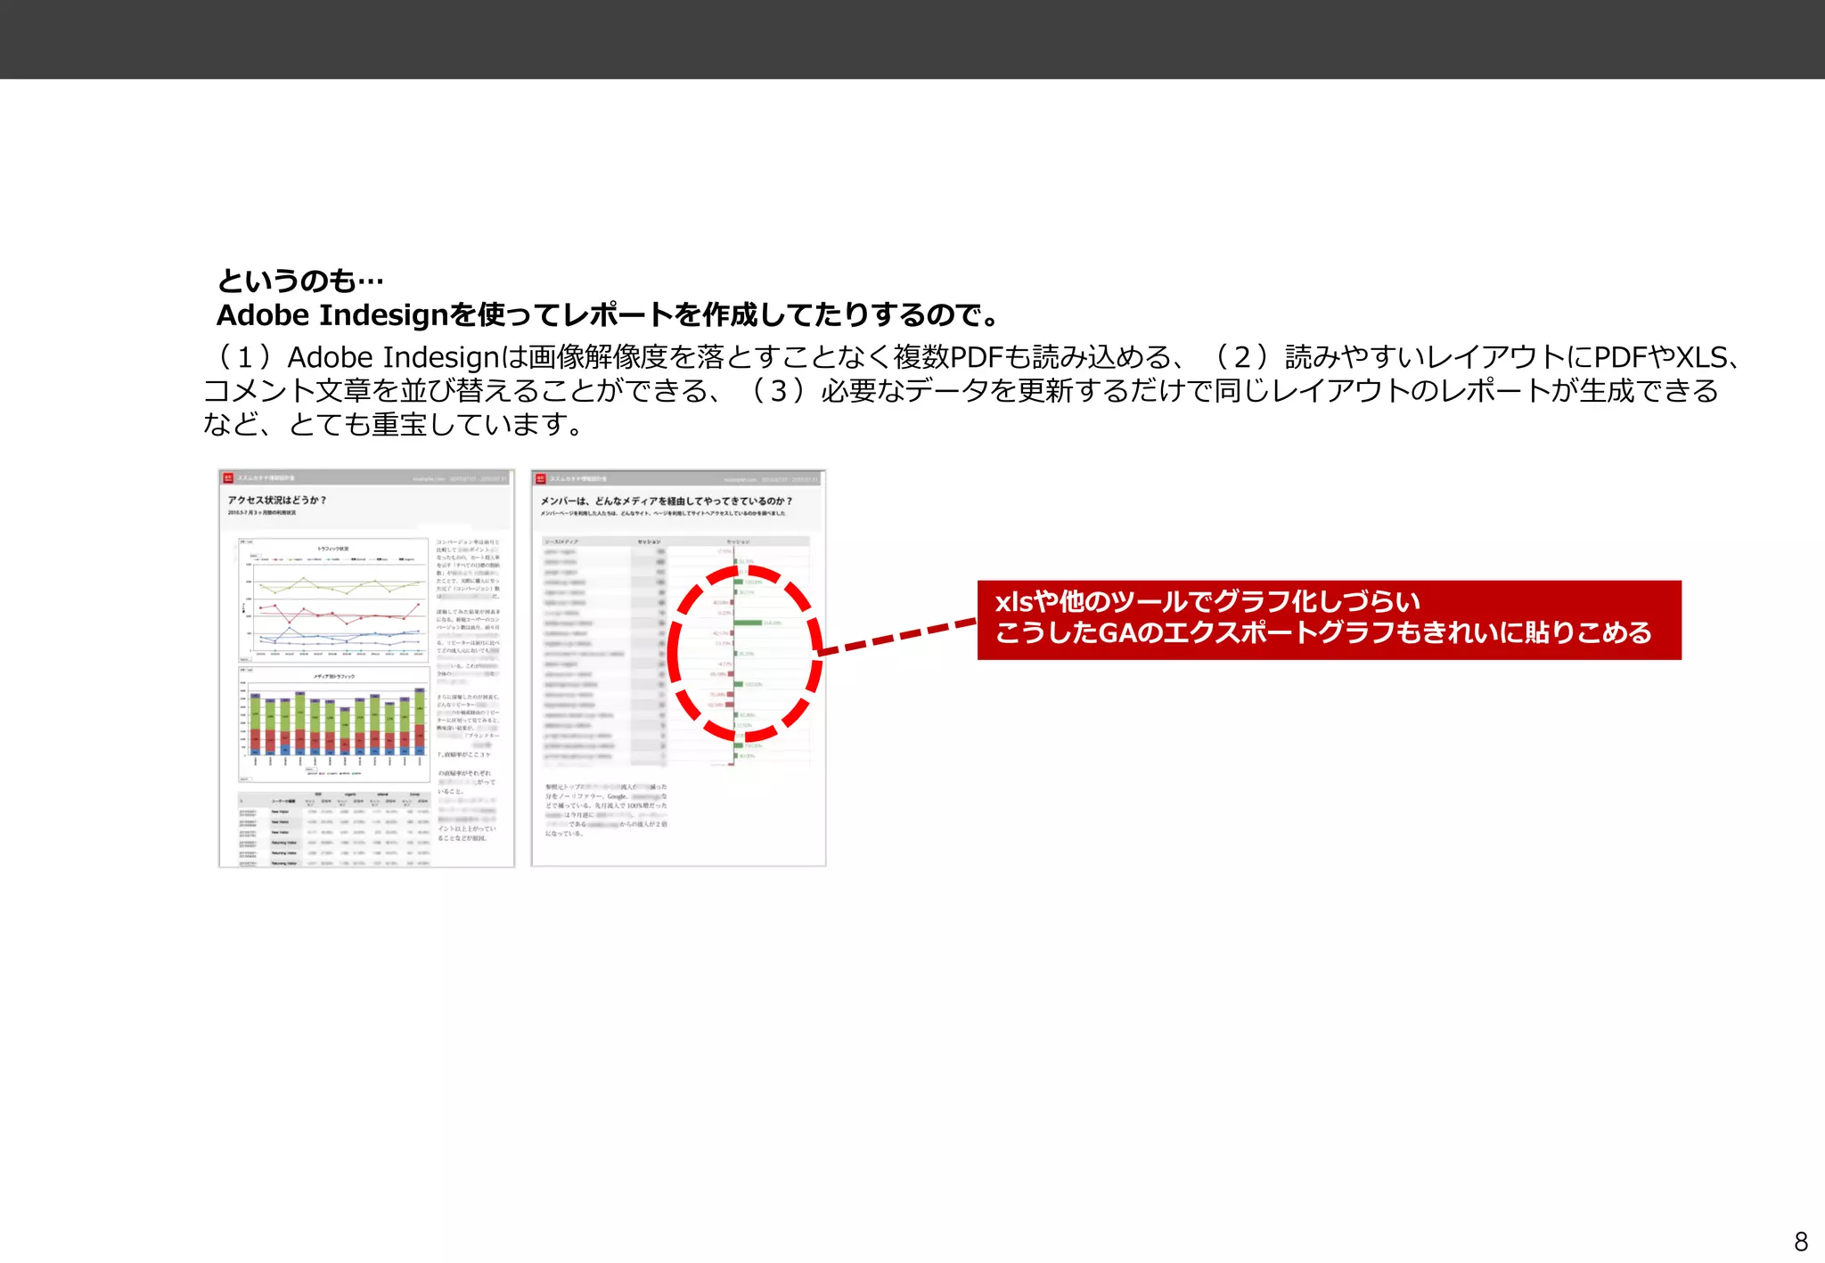
Task: Click the page number 8
Action: [x=1801, y=1241]
